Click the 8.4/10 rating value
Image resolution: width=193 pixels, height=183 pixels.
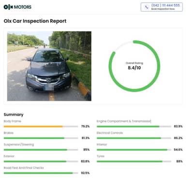[x=134, y=68]
